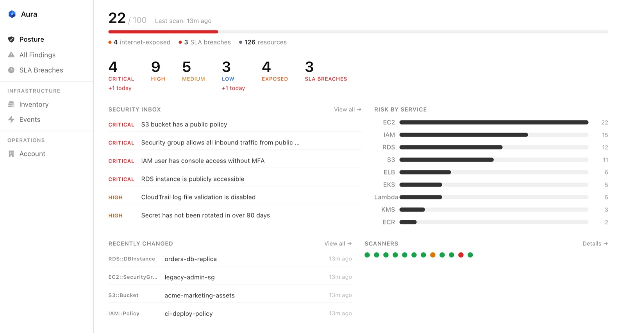The width and height of the screenshot is (625, 333).
Task: Click the SLA Breaches clock icon
Action: click(x=11, y=70)
